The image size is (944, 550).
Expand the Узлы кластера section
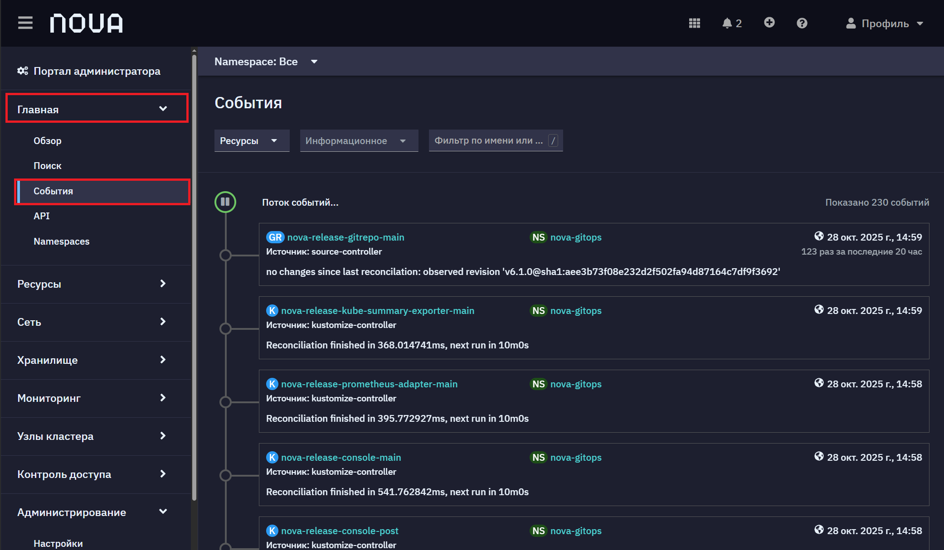[96, 436]
